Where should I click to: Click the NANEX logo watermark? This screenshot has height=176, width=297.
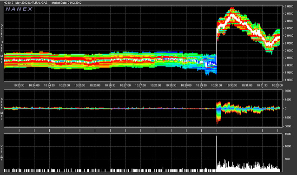point(19,9)
